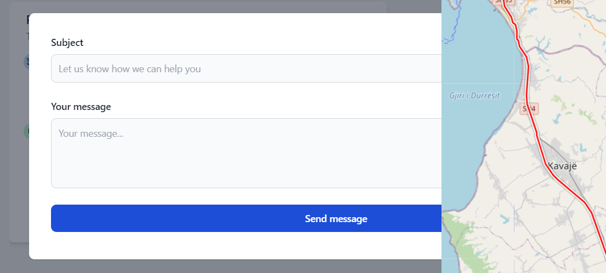Click the Subject input field

point(246,68)
